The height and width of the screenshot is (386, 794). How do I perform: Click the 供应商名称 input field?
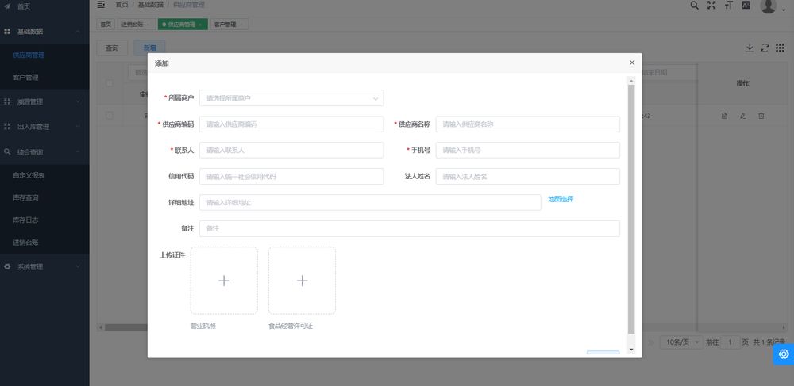pyautogui.click(x=527, y=124)
